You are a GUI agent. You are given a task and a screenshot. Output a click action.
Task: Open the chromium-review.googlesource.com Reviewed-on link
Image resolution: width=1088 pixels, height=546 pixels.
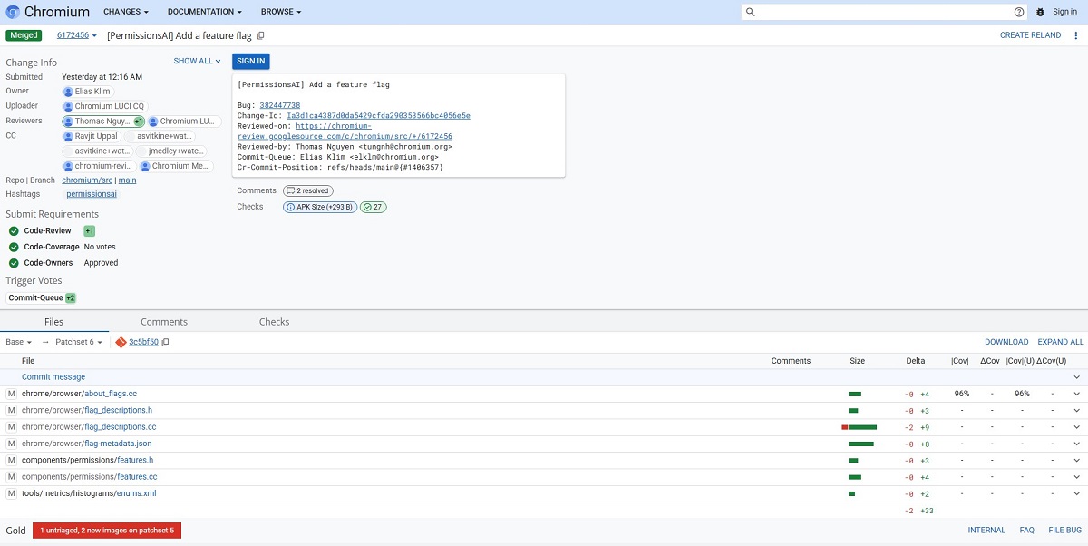345,131
